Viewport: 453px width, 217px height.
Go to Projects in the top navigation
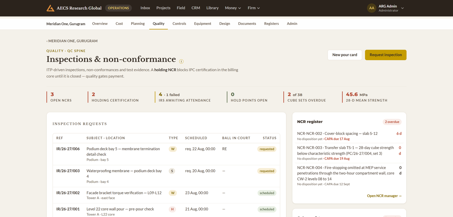point(163,8)
